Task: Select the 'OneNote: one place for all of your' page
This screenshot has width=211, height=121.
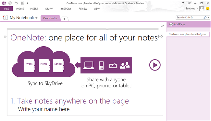Action: pos(188,34)
